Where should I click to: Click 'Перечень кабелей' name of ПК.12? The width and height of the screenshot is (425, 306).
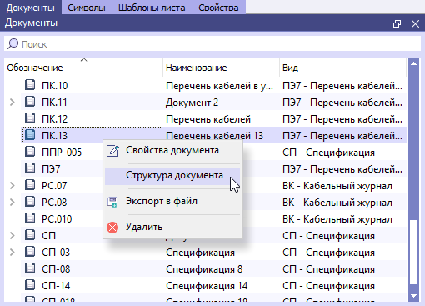click(x=208, y=119)
